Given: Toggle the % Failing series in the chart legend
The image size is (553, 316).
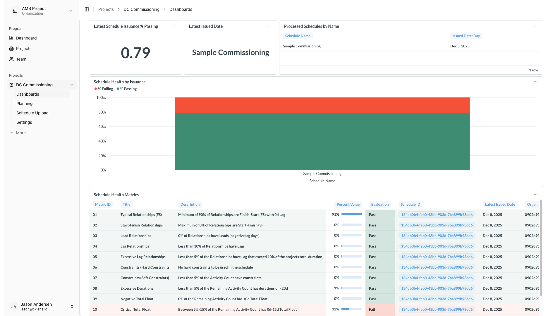Looking at the screenshot, I should pos(104,89).
